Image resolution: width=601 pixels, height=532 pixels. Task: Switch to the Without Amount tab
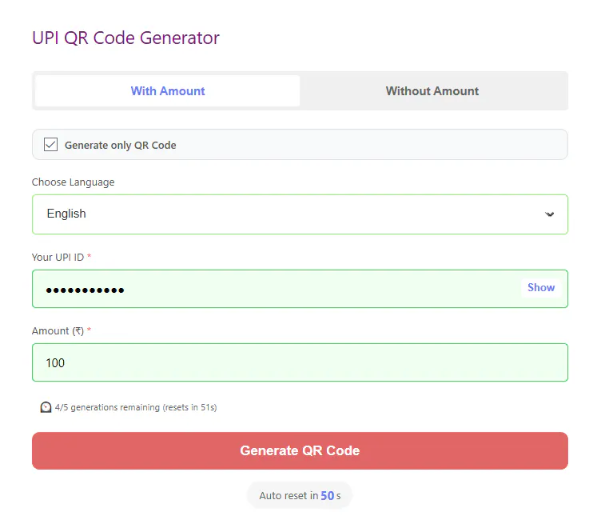pyautogui.click(x=432, y=91)
